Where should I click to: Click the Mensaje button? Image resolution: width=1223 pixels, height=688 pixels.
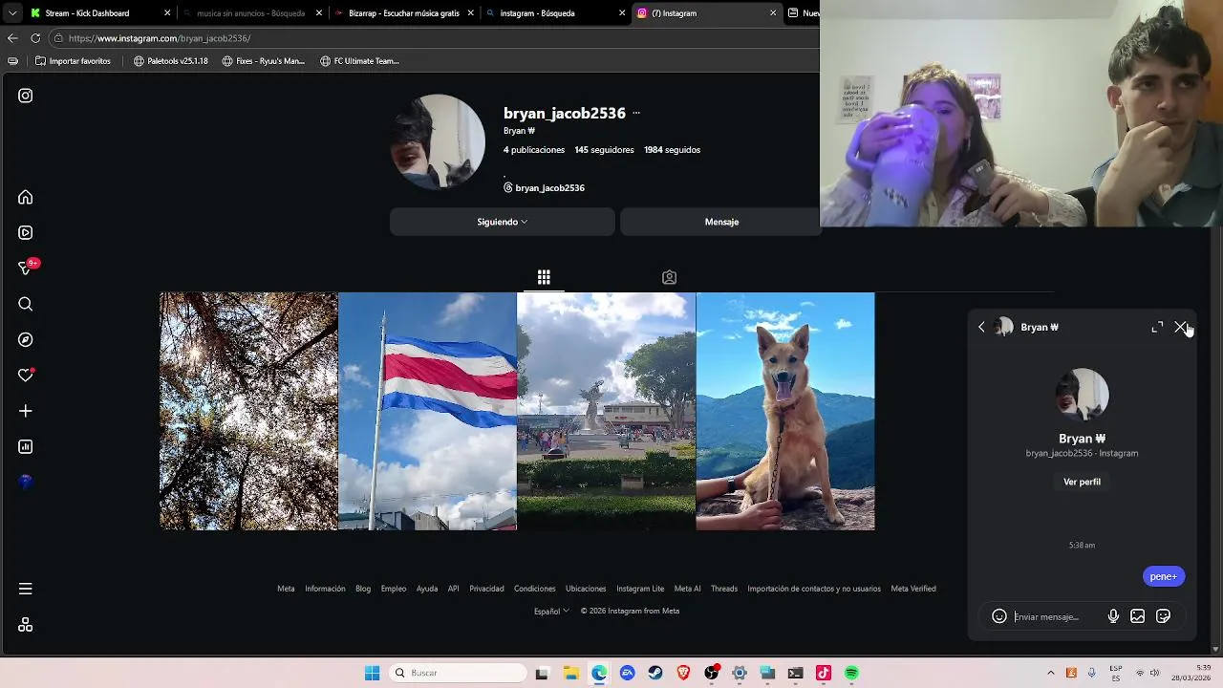click(x=721, y=222)
